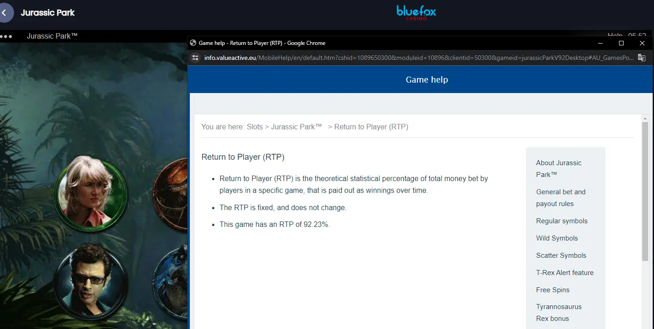Open Tyrannosaurus Rex bonus help topic
This screenshot has height=329, width=654.
coord(559,313)
